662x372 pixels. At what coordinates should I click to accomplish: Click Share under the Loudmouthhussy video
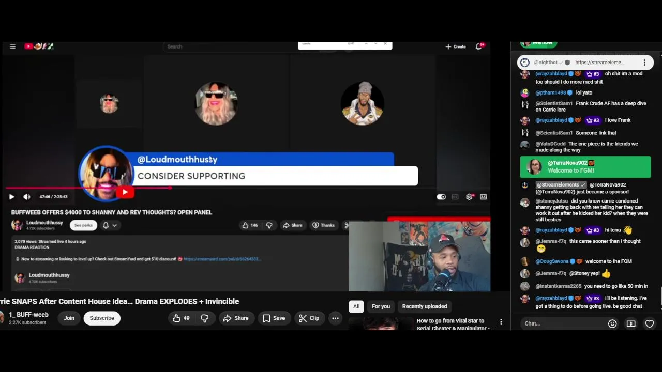tap(292, 225)
